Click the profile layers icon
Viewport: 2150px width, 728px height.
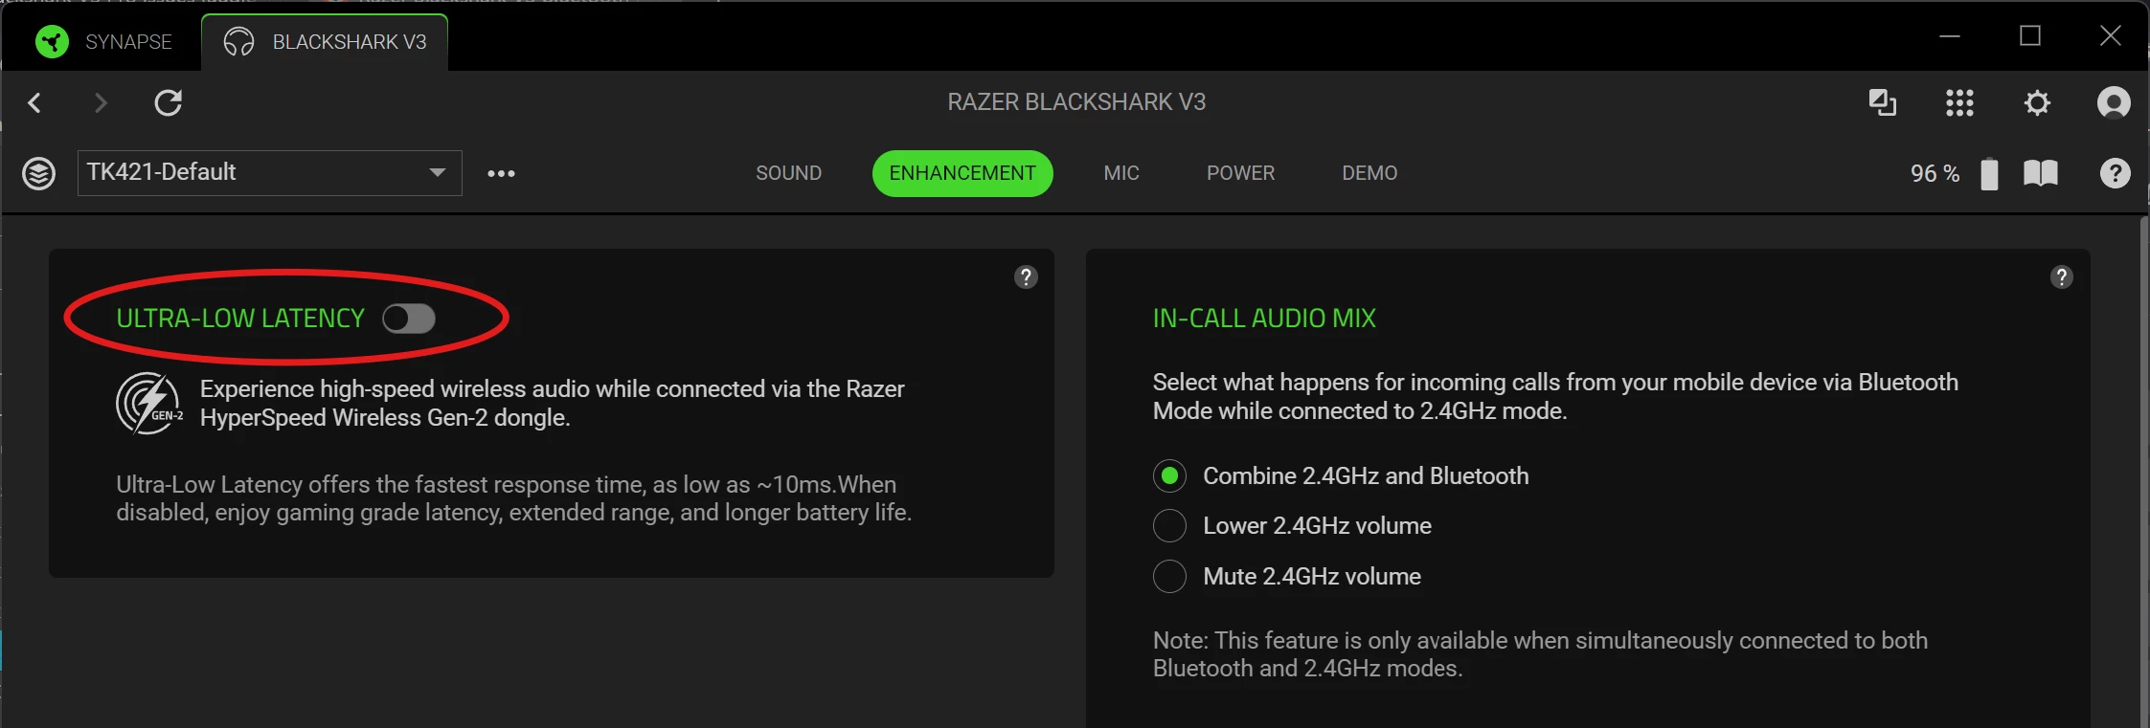[38, 173]
